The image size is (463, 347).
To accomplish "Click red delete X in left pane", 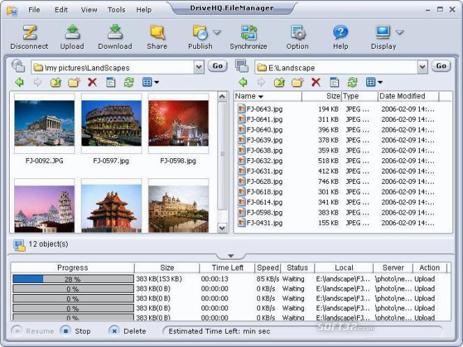I will (92, 82).
